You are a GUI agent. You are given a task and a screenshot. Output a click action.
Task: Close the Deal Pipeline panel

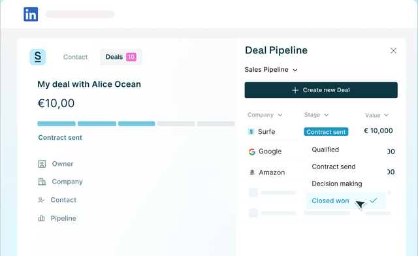click(x=393, y=51)
